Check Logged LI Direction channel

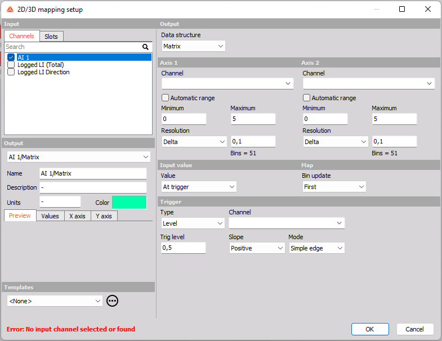point(11,72)
